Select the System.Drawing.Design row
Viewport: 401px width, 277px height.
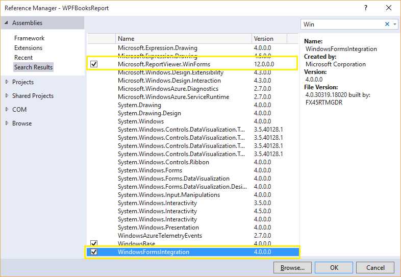point(193,113)
